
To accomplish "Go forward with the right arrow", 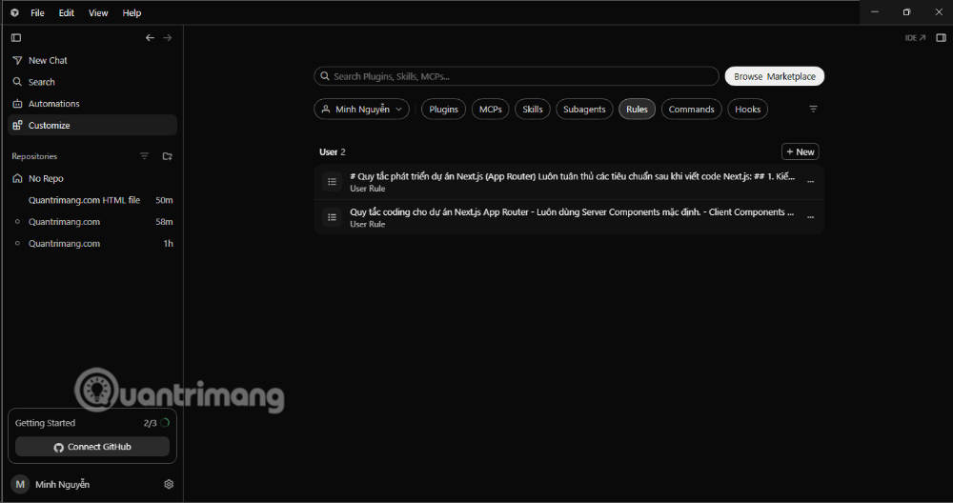I will pos(167,38).
